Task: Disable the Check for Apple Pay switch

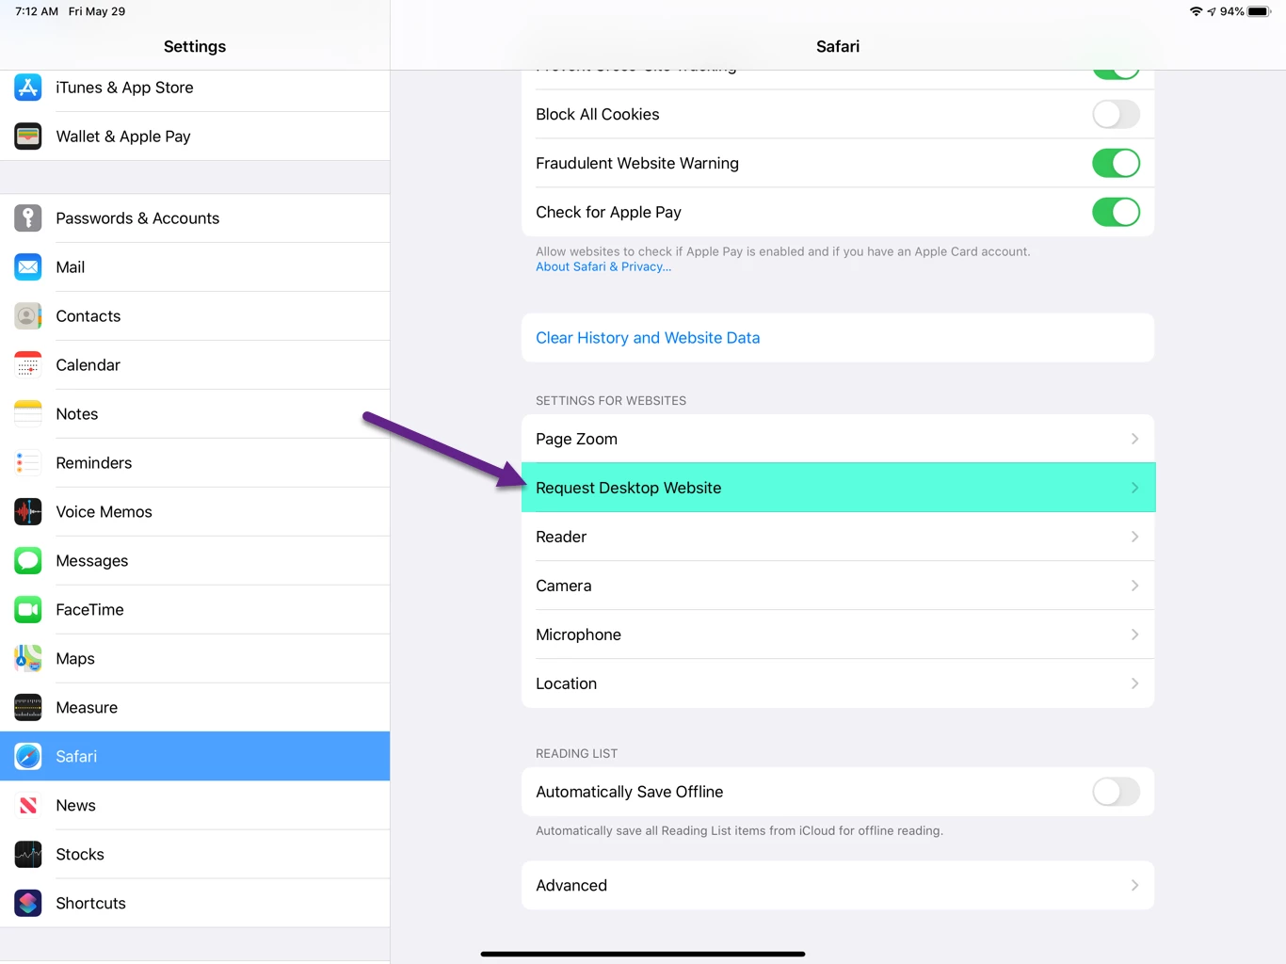Action: (x=1116, y=213)
